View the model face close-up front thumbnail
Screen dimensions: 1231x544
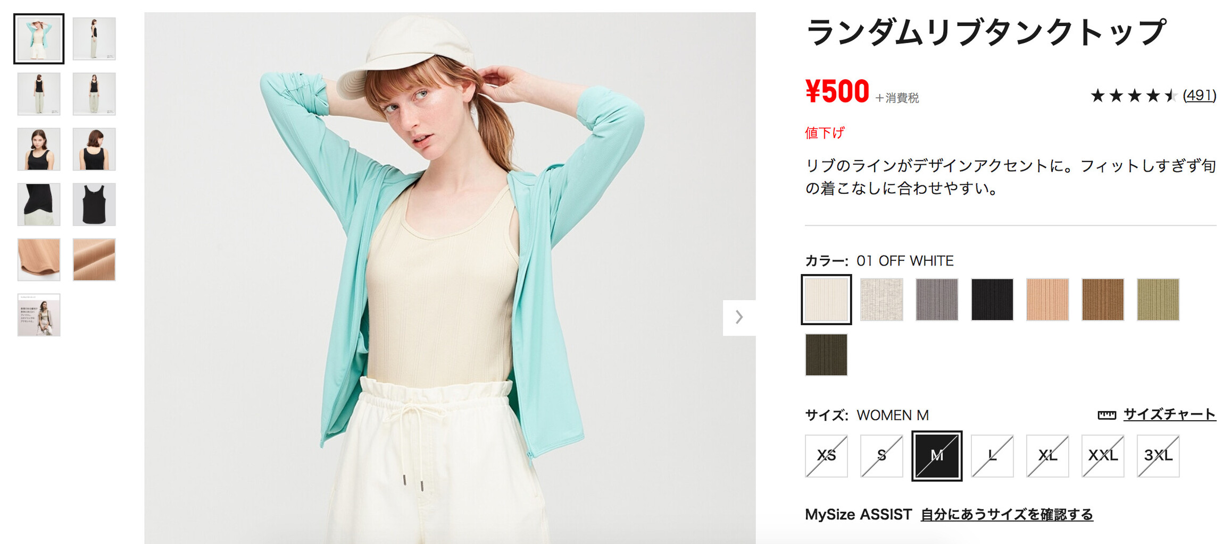39,149
